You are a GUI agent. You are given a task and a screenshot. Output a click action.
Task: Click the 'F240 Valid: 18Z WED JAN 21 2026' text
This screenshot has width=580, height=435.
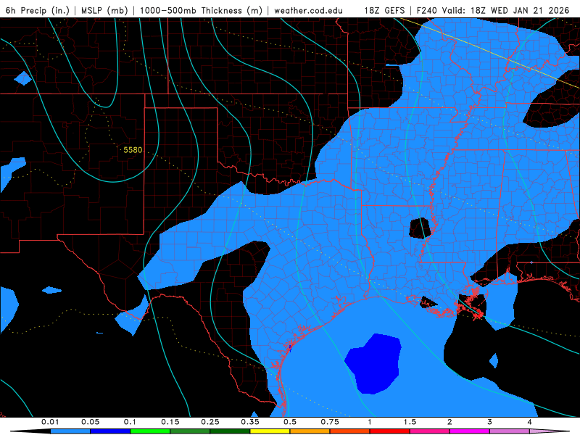coord(493,10)
